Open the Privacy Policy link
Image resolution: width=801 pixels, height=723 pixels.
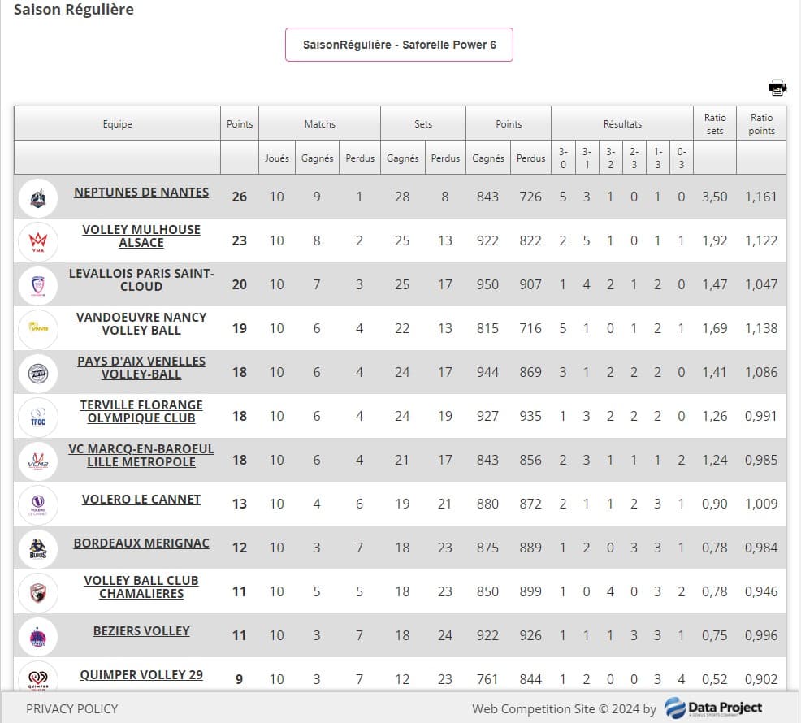pyautogui.click(x=71, y=708)
